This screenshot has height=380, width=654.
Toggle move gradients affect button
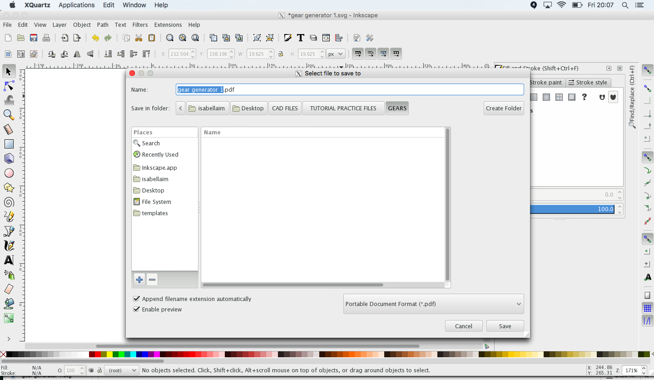tap(383, 54)
